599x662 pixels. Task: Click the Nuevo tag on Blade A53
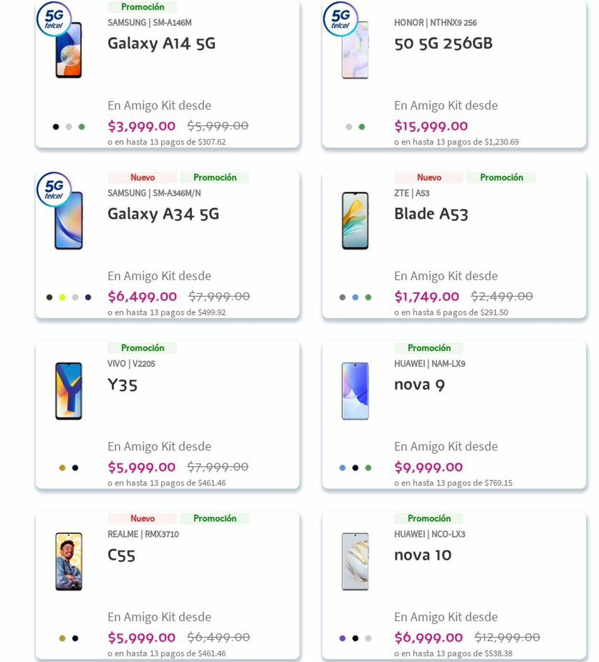tap(429, 178)
